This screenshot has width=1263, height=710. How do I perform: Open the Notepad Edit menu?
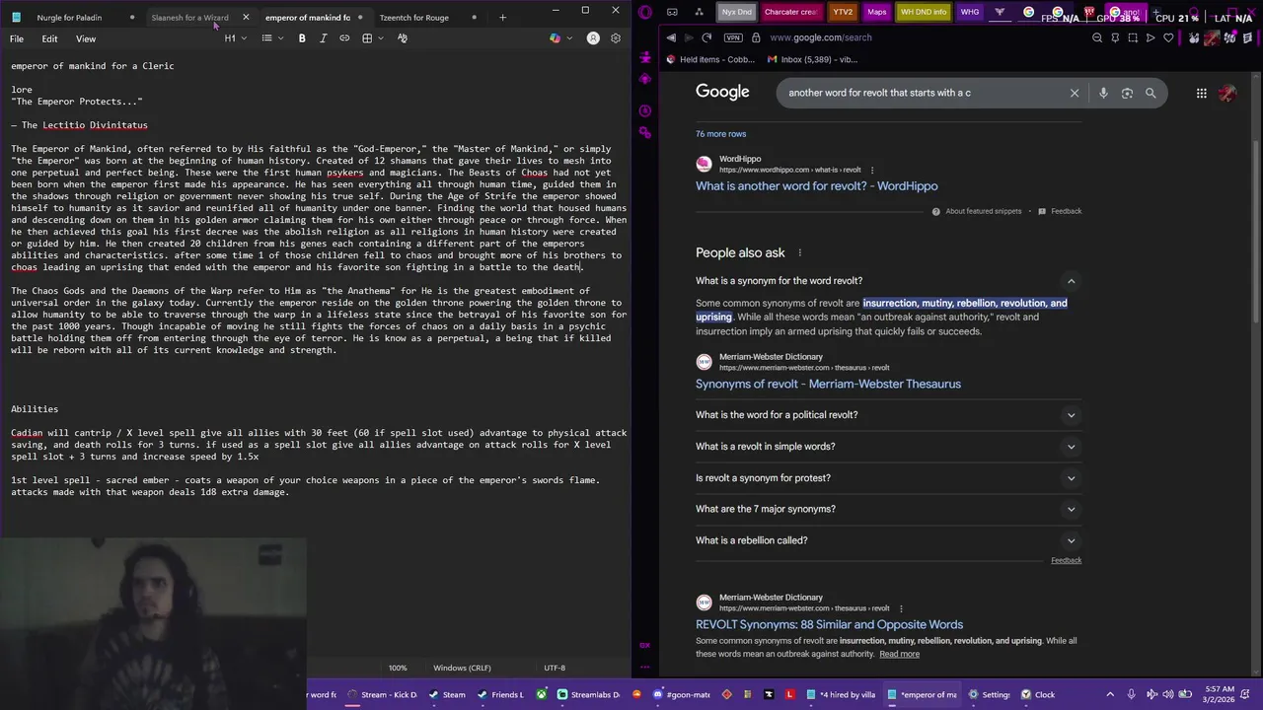[49, 38]
